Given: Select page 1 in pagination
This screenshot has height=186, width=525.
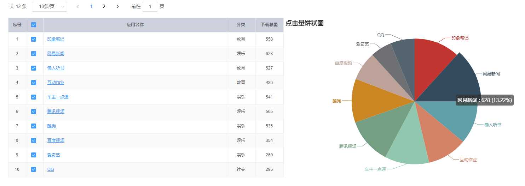Looking at the screenshot, I should [91, 6].
